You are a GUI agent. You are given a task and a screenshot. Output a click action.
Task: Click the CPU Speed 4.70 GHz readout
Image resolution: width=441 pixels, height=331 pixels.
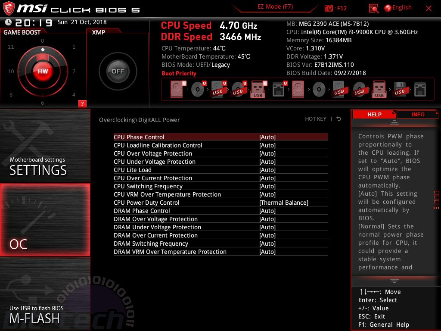[209, 25]
